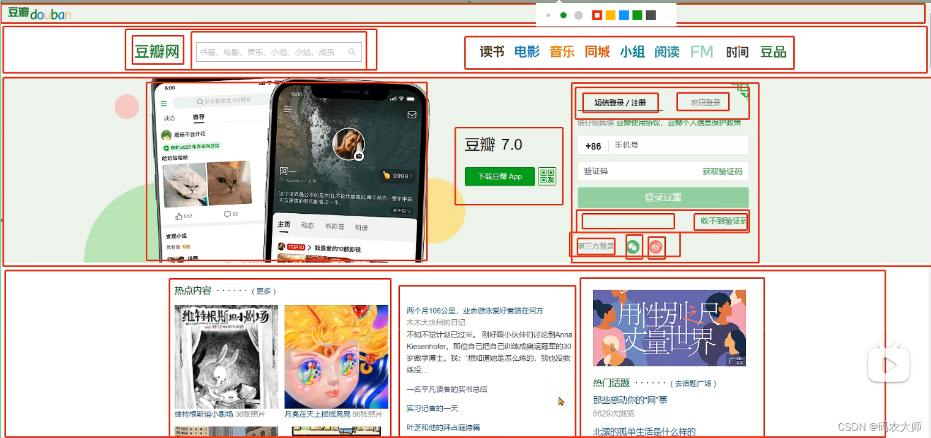The image size is (931, 438).
Task: Open the 时间 section
Action: pos(737,52)
